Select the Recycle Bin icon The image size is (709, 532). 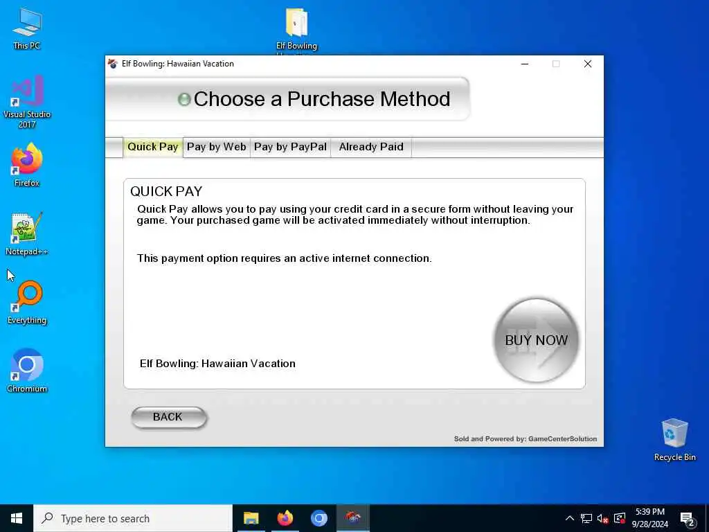tap(674, 440)
